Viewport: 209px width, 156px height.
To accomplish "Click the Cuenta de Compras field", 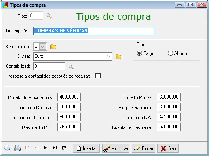I will point(69,107).
